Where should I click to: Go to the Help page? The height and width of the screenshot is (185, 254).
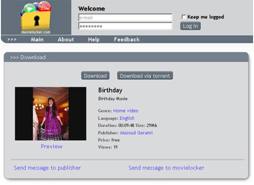pyautogui.click(x=94, y=39)
